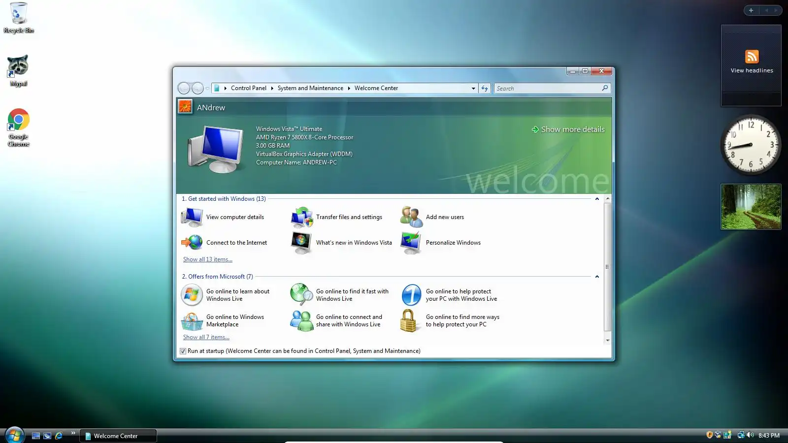
Task: Open the recent pages dropdown arrow
Action: [x=207, y=89]
